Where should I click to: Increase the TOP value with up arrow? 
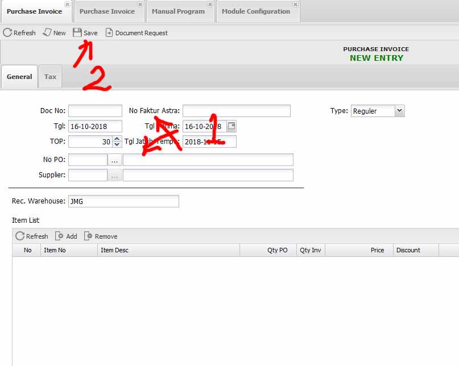click(117, 139)
